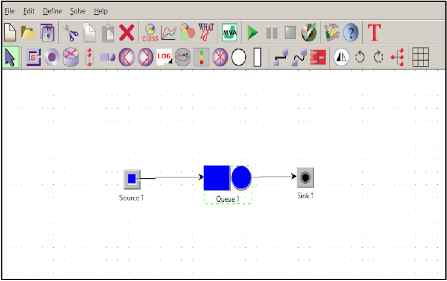
Task: Mirror selected station with flip icon
Action: point(341,58)
